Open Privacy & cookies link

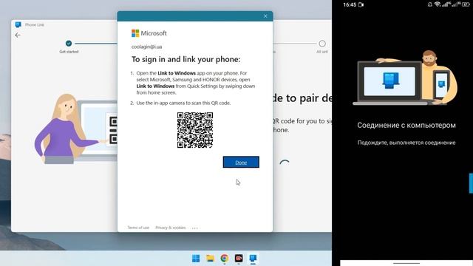point(171,228)
